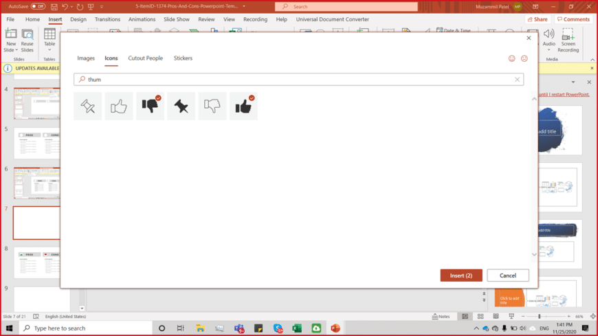
Task: Click the Insert (2) button
Action: click(461, 276)
